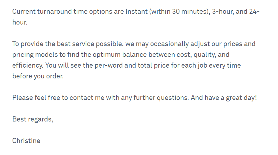
Task: Click the word "hour." ending first paragraph
Action: tap(20, 22)
